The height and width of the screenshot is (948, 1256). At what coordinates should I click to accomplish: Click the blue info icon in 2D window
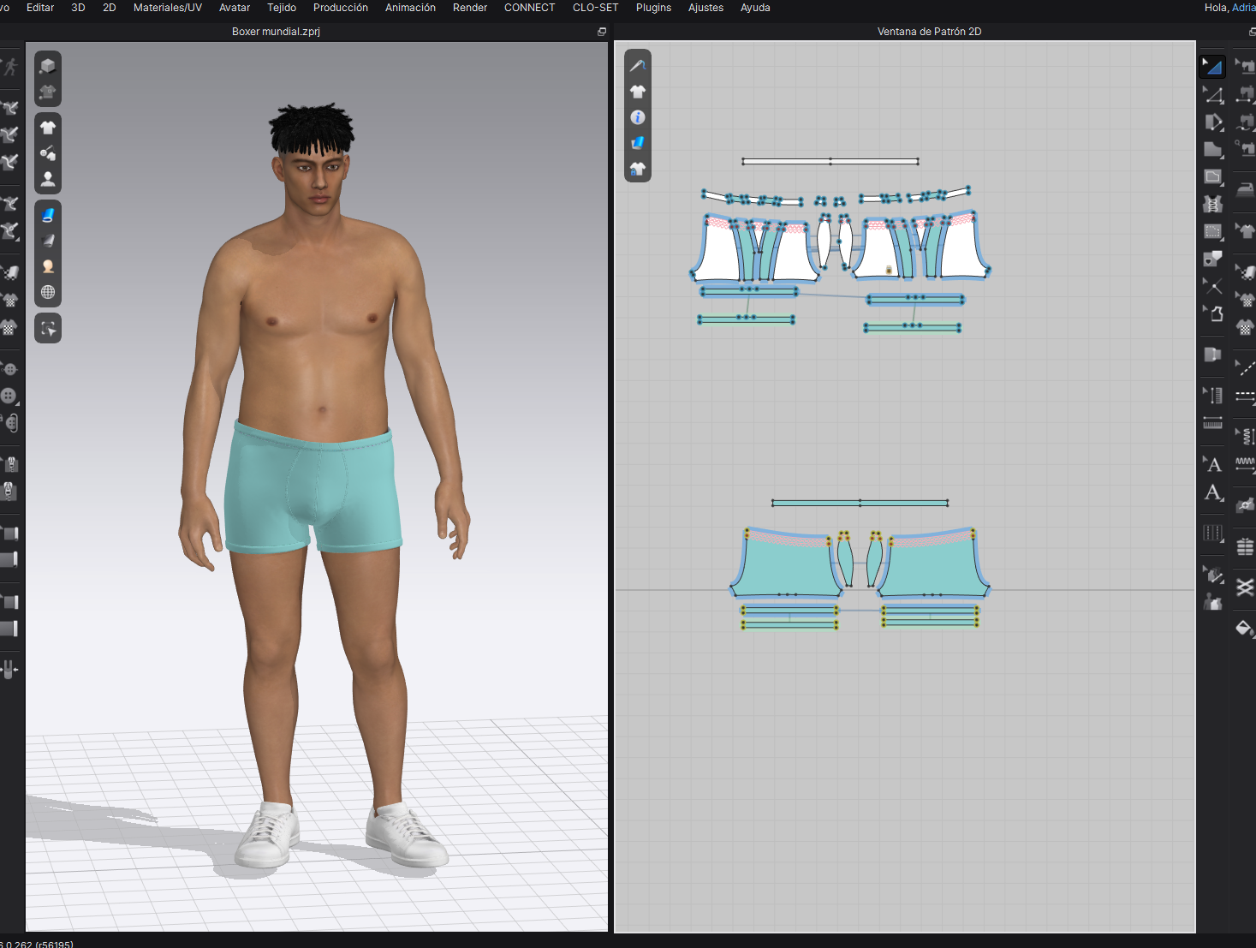[x=638, y=117]
